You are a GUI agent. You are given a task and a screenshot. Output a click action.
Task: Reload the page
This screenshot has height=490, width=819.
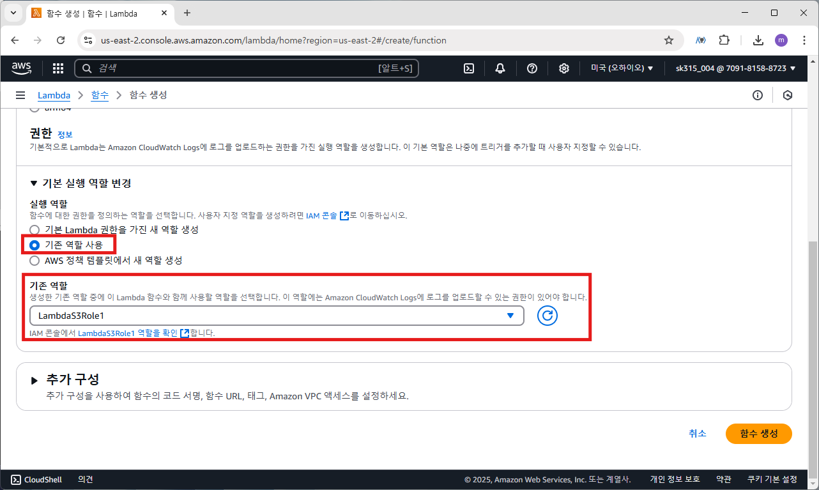61,40
